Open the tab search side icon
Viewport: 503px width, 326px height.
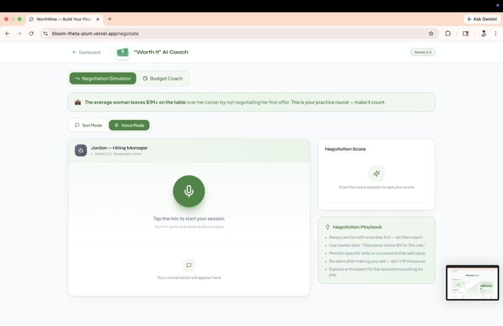[x=466, y=33]
